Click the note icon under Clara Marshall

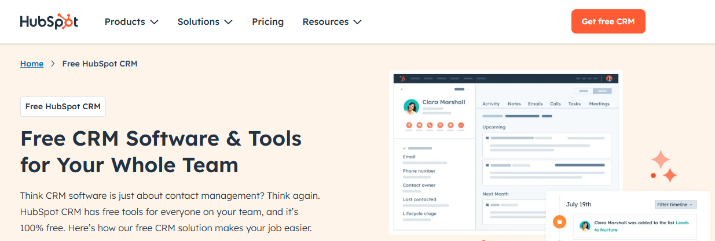pyautogui.click(x=408, y=125)
